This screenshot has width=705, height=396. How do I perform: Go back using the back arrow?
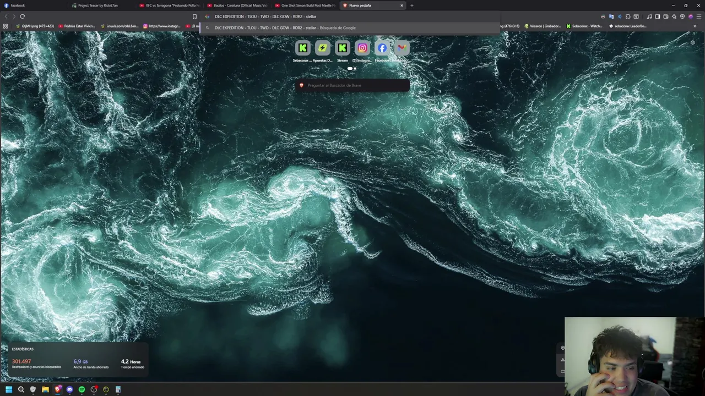click(6, 16)
